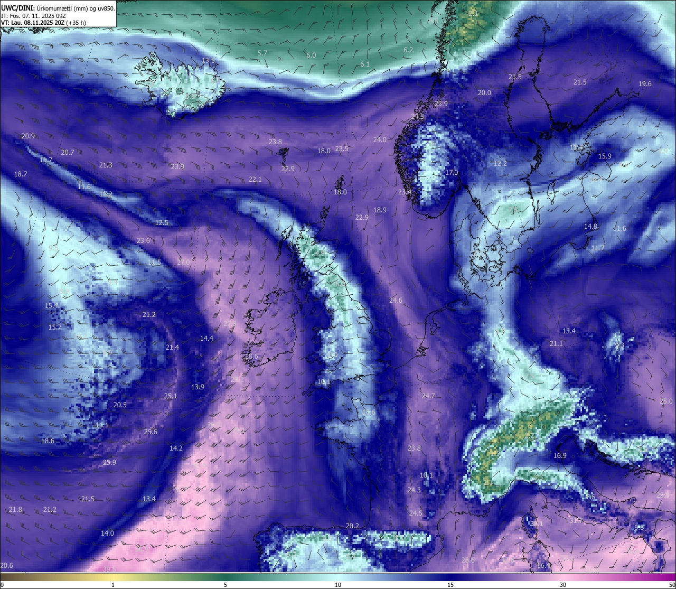Click the valid time line "VT: Lau. 08.11.2025 20Z (+35 h)"
Image resolution: width=676 pixels, height=589 pixels.
coord(43,23)
